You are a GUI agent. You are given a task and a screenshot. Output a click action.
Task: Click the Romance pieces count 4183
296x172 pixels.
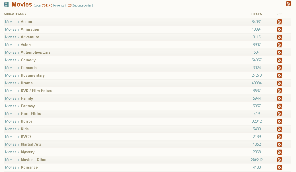(x=257, y=167)
